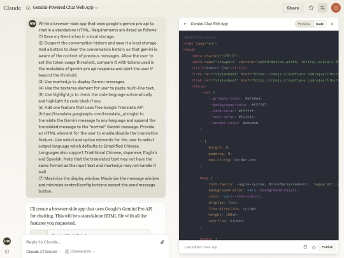Screen dimensions: 344x258
Task: Click the '<meta charset="UTF-8">' code line
Action: [215, 55]
